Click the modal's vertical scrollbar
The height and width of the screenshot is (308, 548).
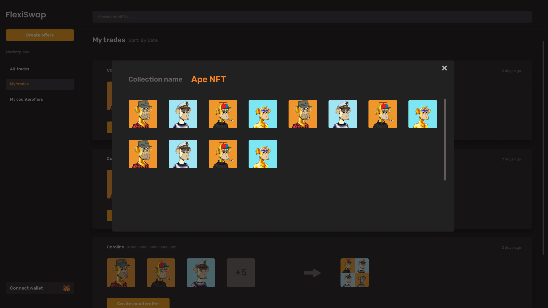445,139
